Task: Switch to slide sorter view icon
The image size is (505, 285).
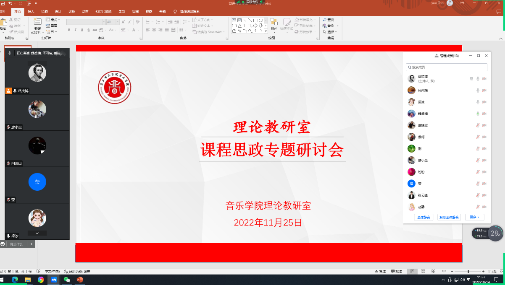Action: click(x=423, y=272)
